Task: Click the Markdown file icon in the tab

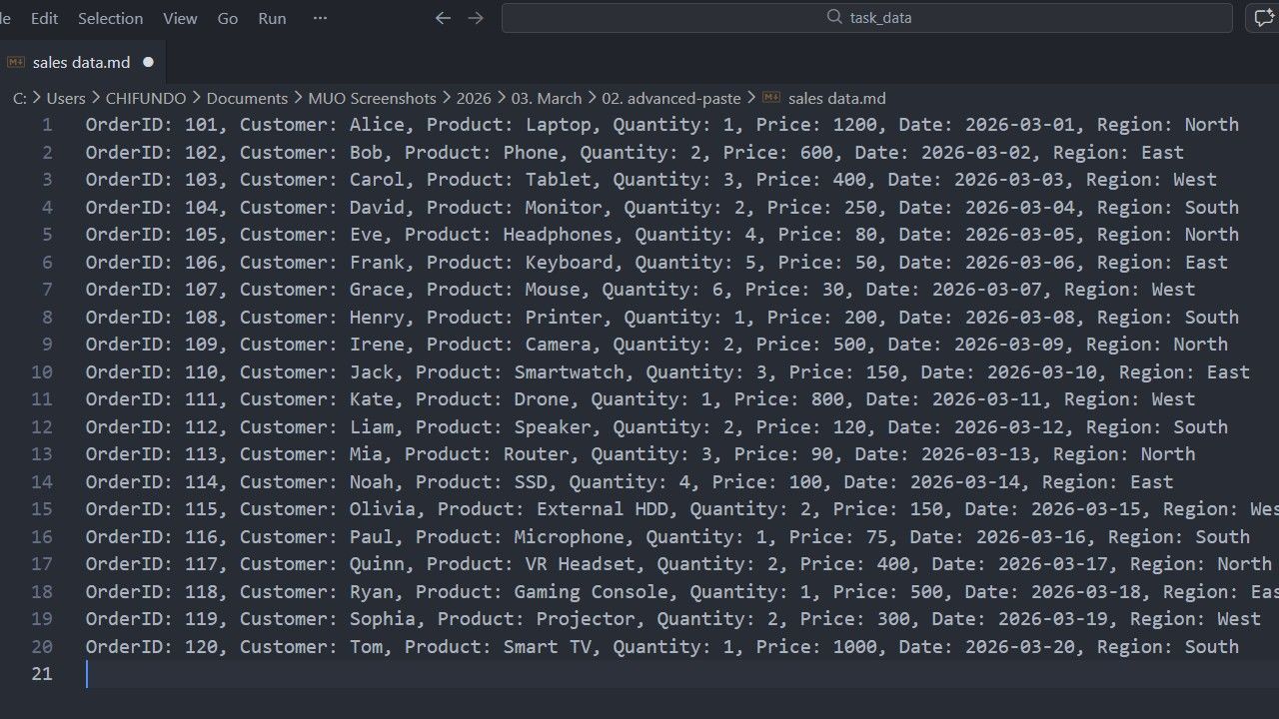Action: (x=15, y=62)
